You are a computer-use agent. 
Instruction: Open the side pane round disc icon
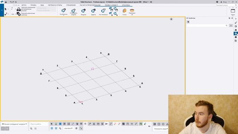click(236, 37)
